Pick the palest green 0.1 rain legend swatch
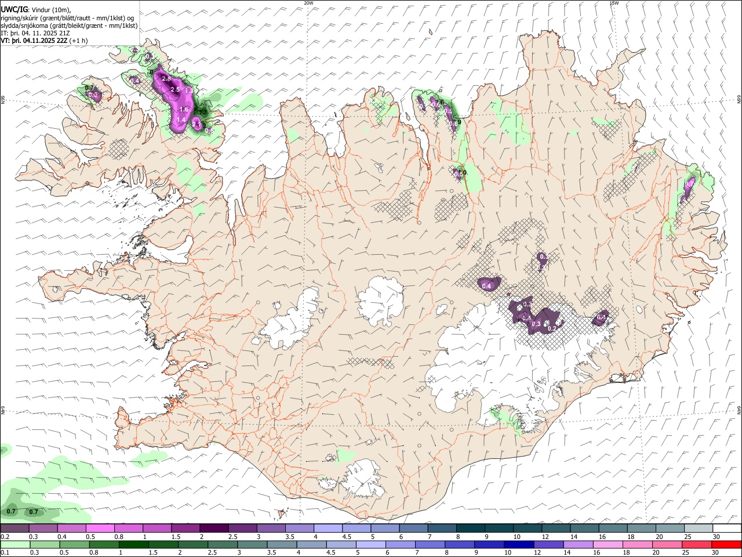Image resolution: width=742 pixels, height=557 pixels. [14, 544]
